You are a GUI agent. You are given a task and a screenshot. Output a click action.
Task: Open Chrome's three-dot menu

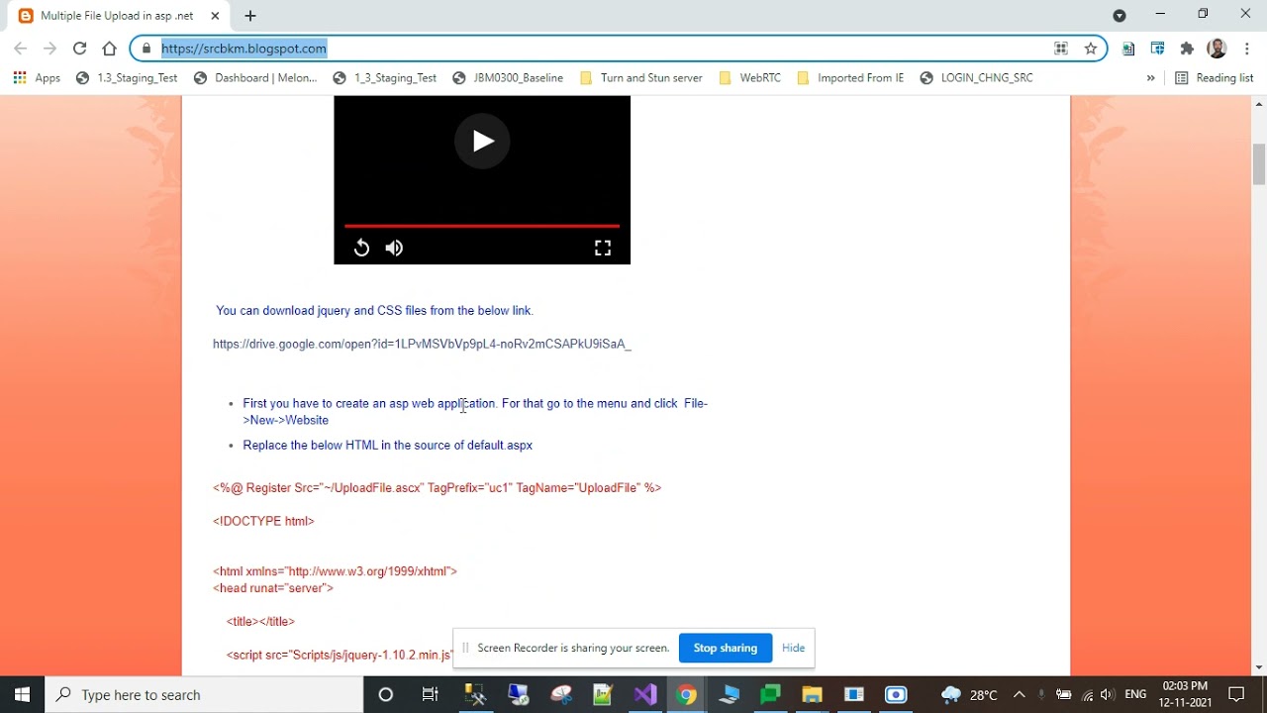[1247, 49]
